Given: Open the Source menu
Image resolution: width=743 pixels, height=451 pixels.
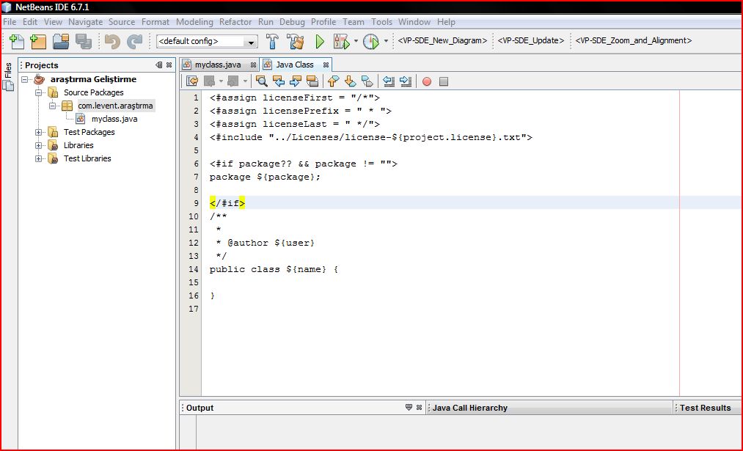Looking at the screenshot, I should [122, 22].
